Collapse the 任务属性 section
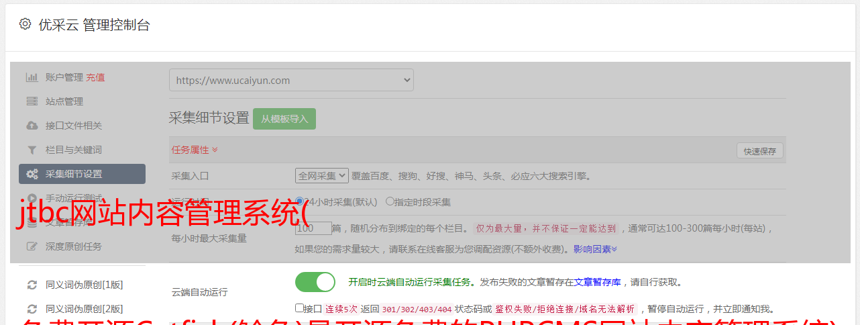 [x=195, y=150]
